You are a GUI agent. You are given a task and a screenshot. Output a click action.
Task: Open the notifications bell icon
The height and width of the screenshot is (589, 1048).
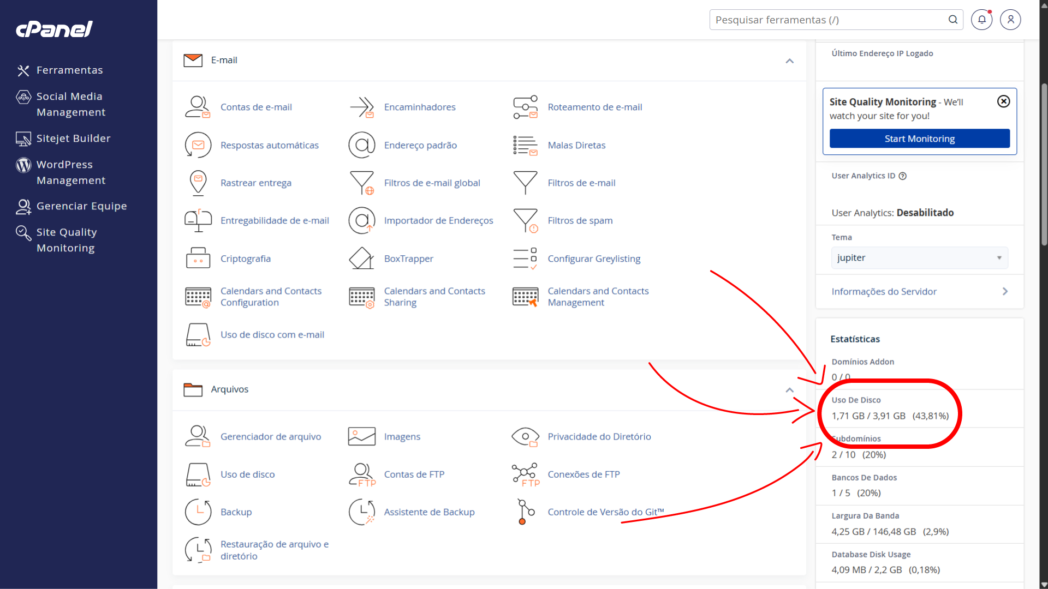coord(981,20)
